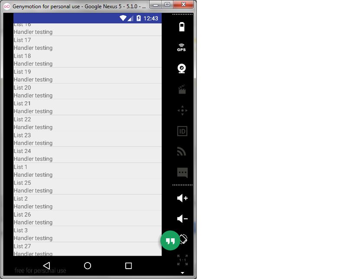Minimize the Genymotion window

click(x=156, y=4)
